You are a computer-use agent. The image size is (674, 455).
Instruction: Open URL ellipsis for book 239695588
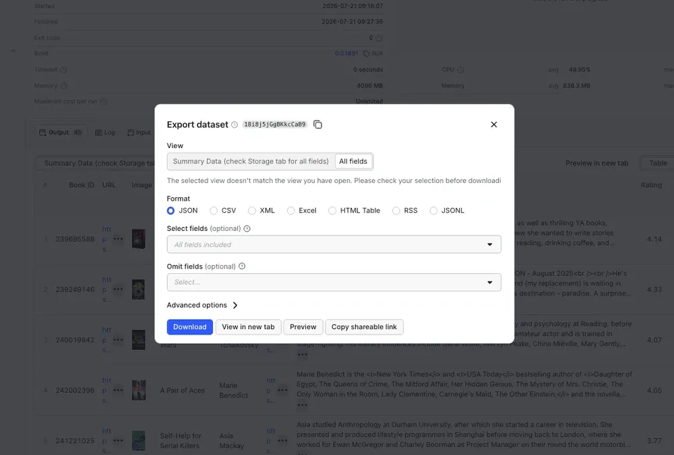click(118, 239)
